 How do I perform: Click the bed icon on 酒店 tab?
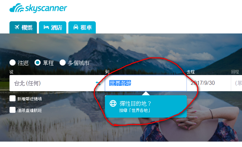[46, 27]
